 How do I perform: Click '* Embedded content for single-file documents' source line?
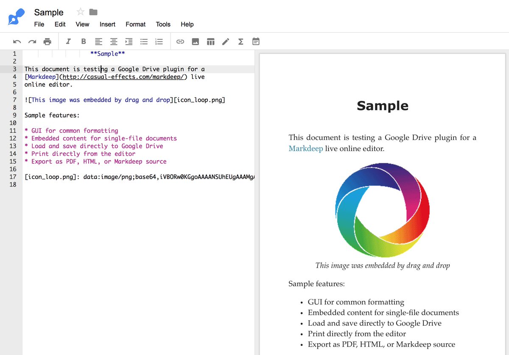pyautogui.click(x=101, y=138)
